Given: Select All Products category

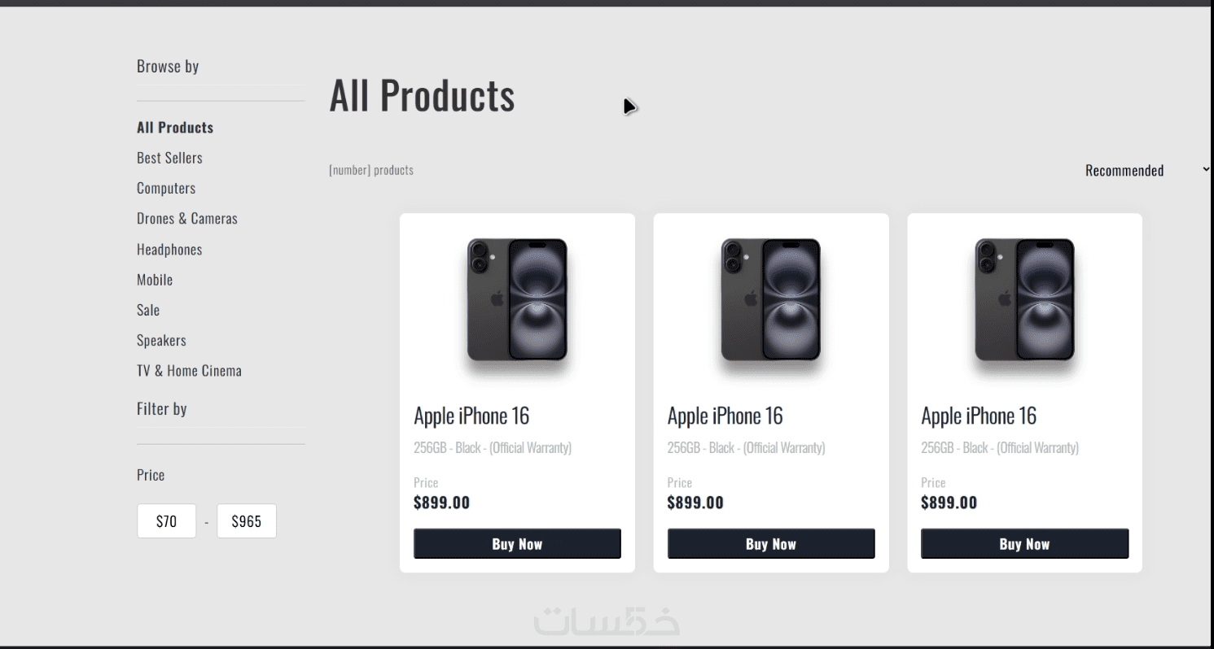Looking at the screenshot, I should click(175, 128).
